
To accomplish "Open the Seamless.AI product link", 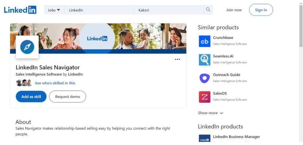I will tap(223, 56).
